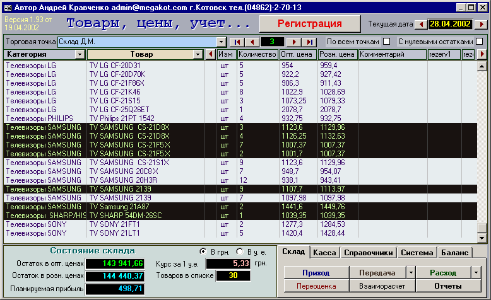Click the 'Остаток в опт. ценах' value 143 941,66
This screenshot has height=300, width=491.
point(115,263)
